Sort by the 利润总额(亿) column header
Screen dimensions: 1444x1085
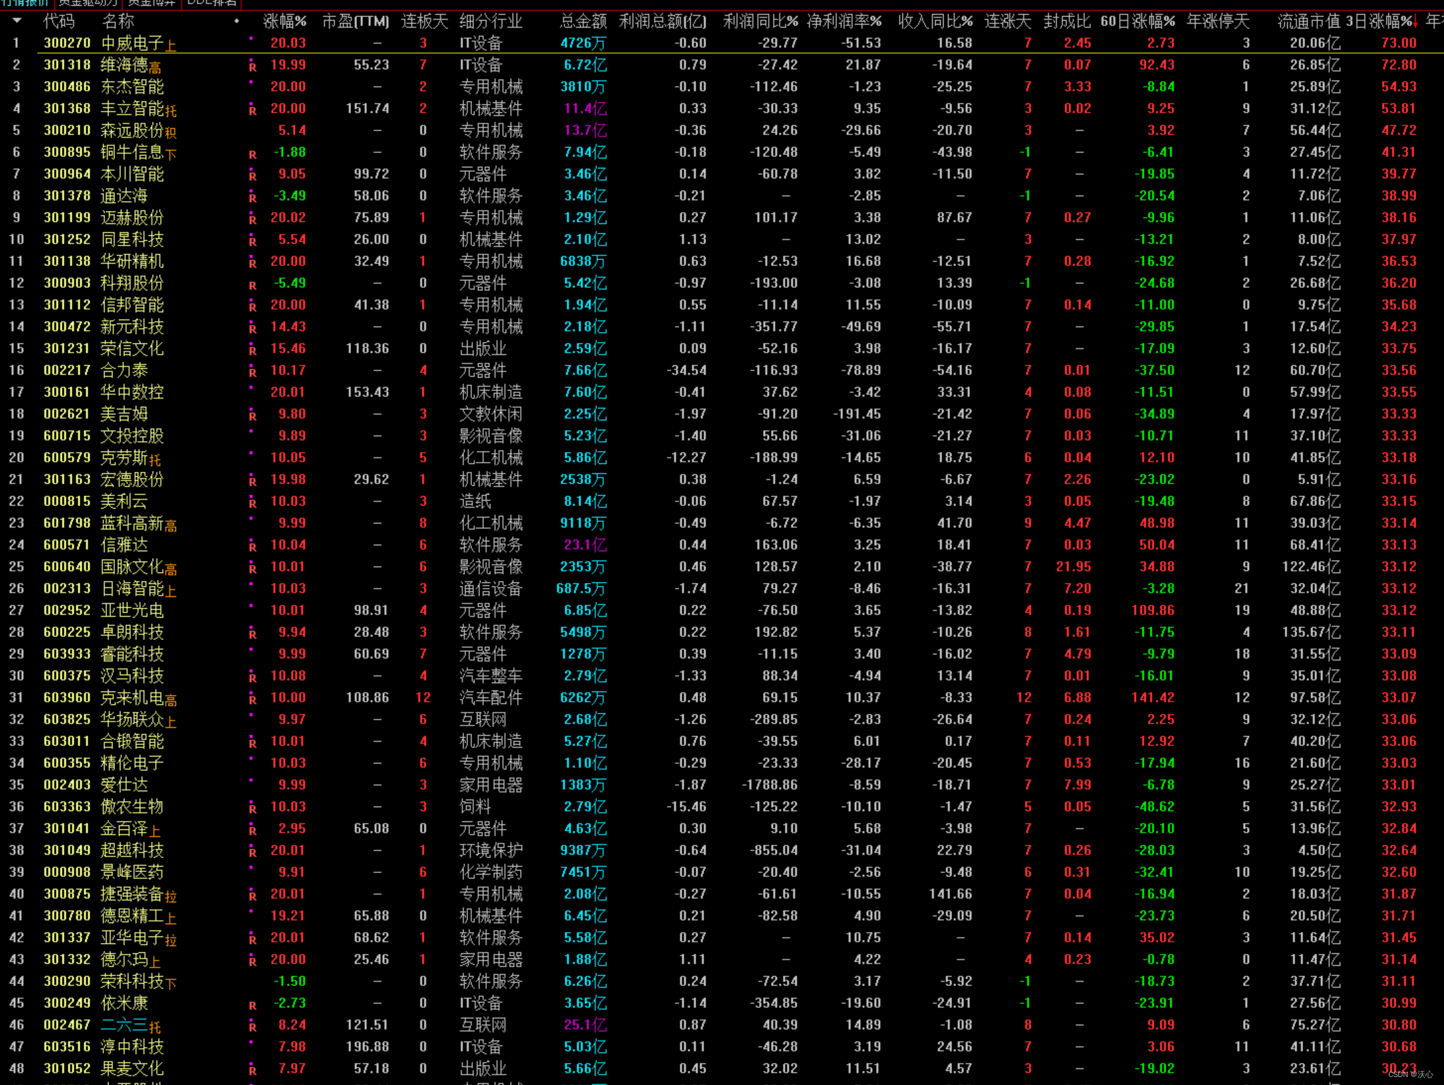(x=662, y=21)
